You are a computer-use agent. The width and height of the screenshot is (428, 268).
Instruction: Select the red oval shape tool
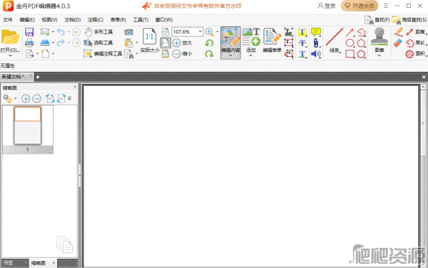[350, 43]
